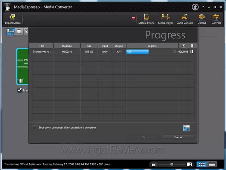Click the Progress column header
This screenshot has height=170, width=226.
(x=151, y=46)
